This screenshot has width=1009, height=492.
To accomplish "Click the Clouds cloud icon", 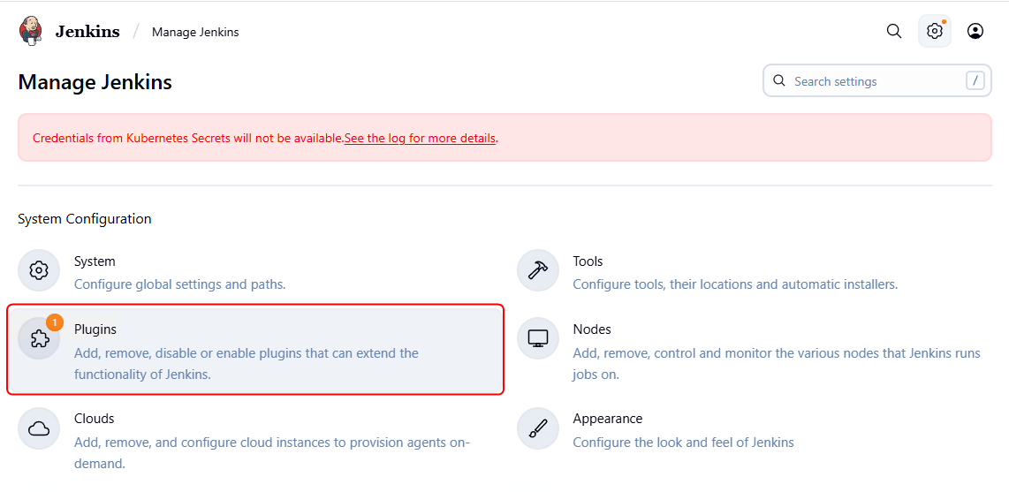I will [39, 428].
